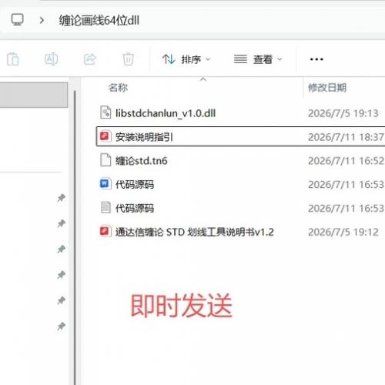385x385 pixels.
Task: Click the PDF icon of 安装说明指引
Action: point(105,136)
